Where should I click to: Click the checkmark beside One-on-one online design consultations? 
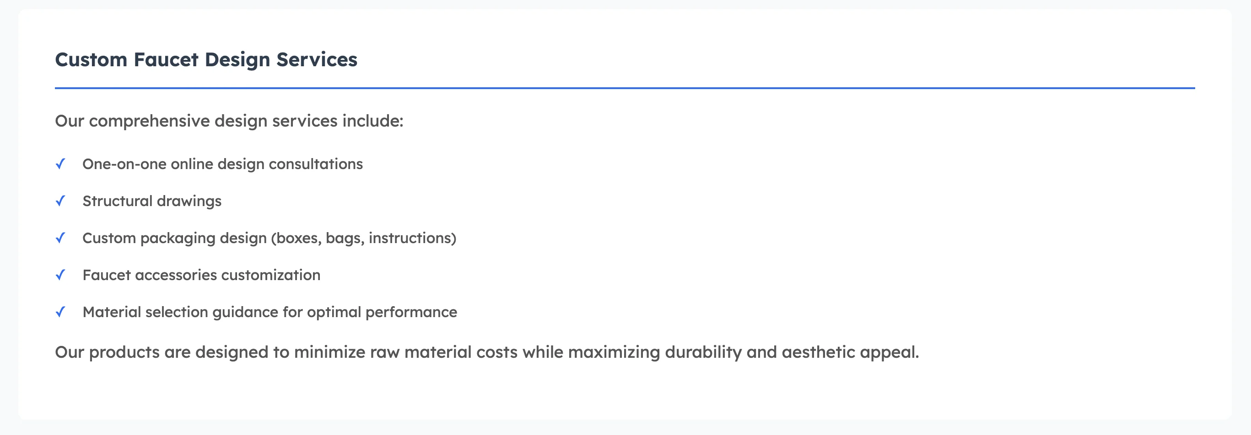click(60, 164)
